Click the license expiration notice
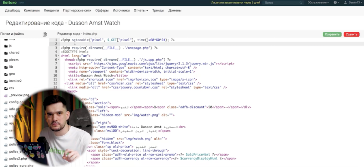The width and height of the screenshot is (364, 167). click(236, 3)
